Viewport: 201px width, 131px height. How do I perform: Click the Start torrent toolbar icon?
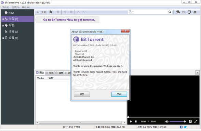click(x=65, y=12)
